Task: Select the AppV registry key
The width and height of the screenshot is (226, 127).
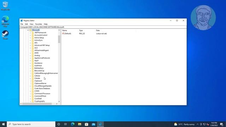Action: (x=36, y=60)
